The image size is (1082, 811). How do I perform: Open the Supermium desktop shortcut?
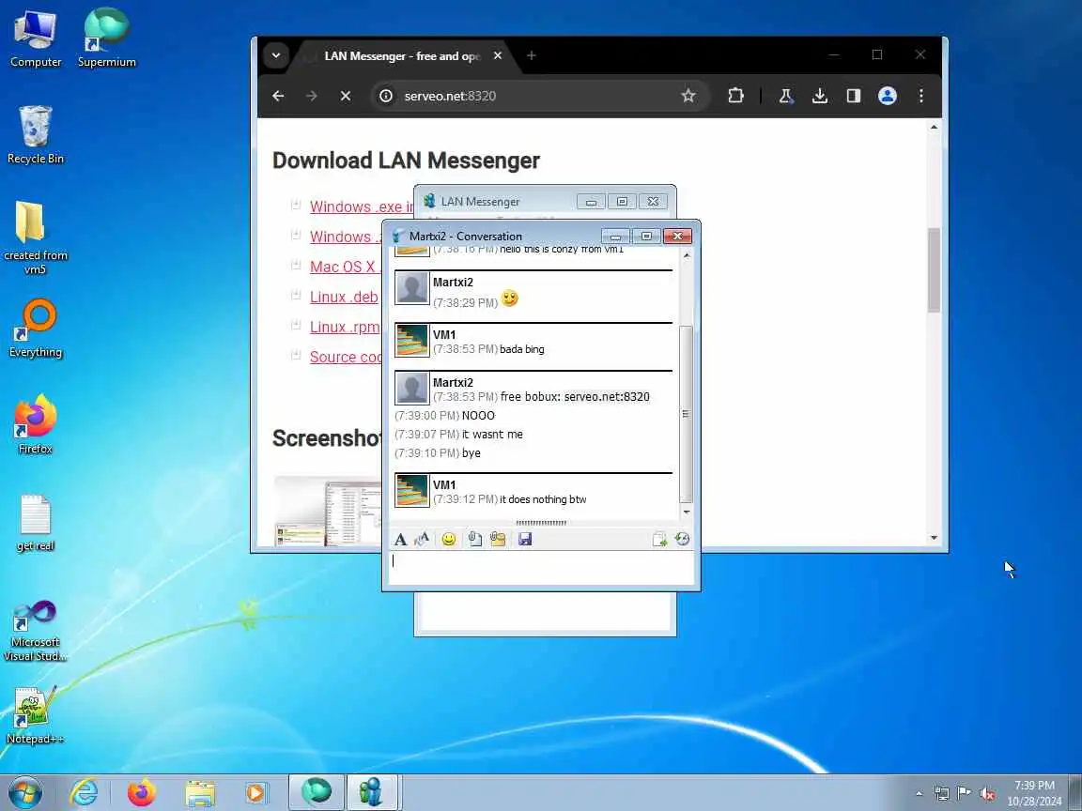tap(106, 39)
